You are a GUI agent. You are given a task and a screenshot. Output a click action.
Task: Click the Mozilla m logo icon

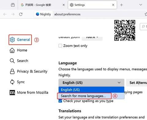click(12, 92)
